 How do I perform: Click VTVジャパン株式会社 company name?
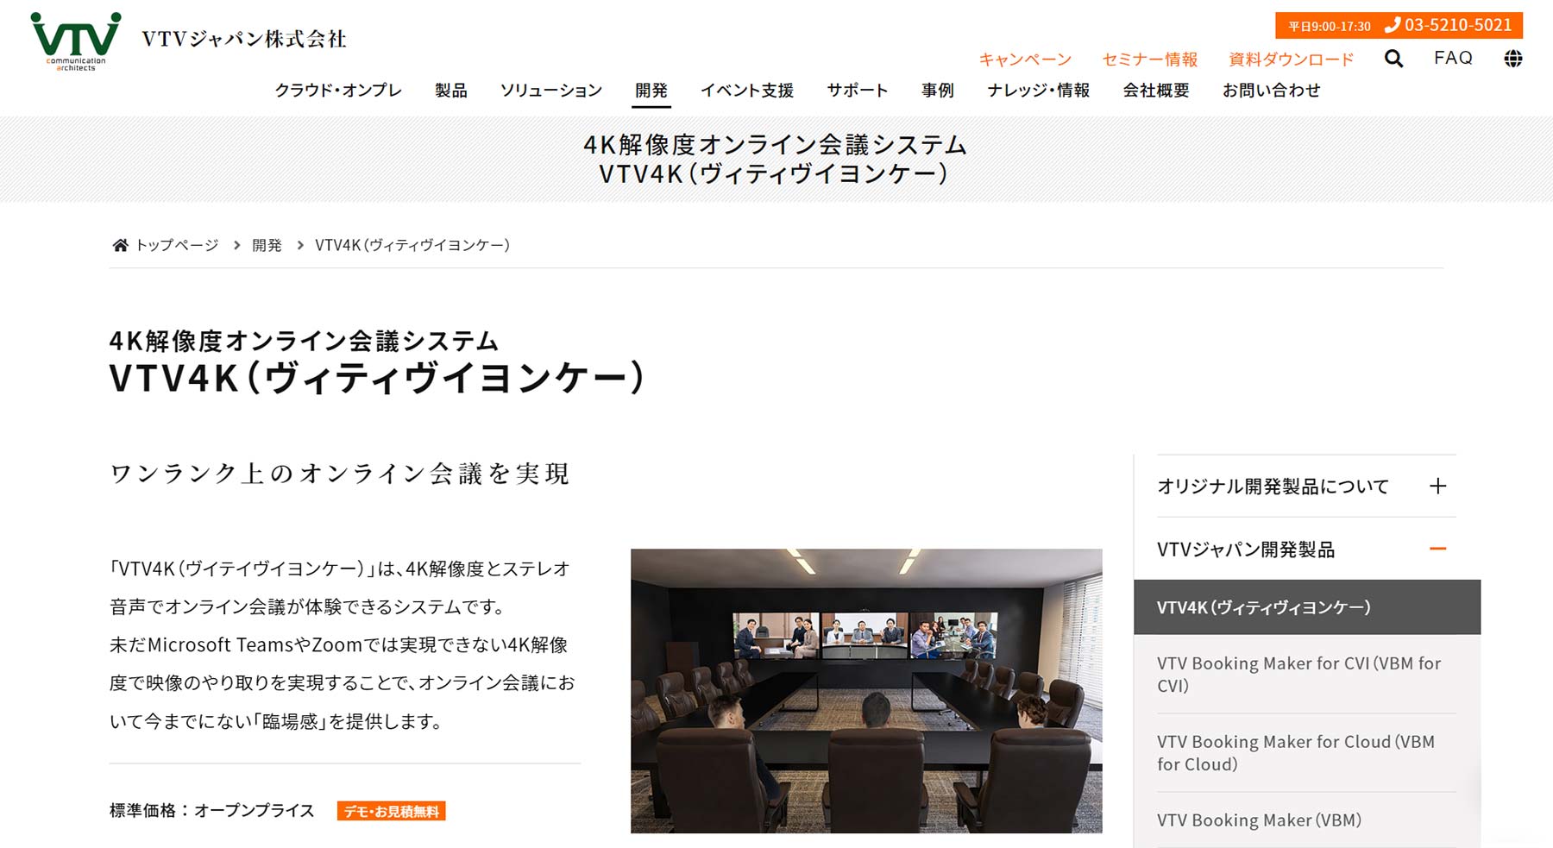click(244, 39)
